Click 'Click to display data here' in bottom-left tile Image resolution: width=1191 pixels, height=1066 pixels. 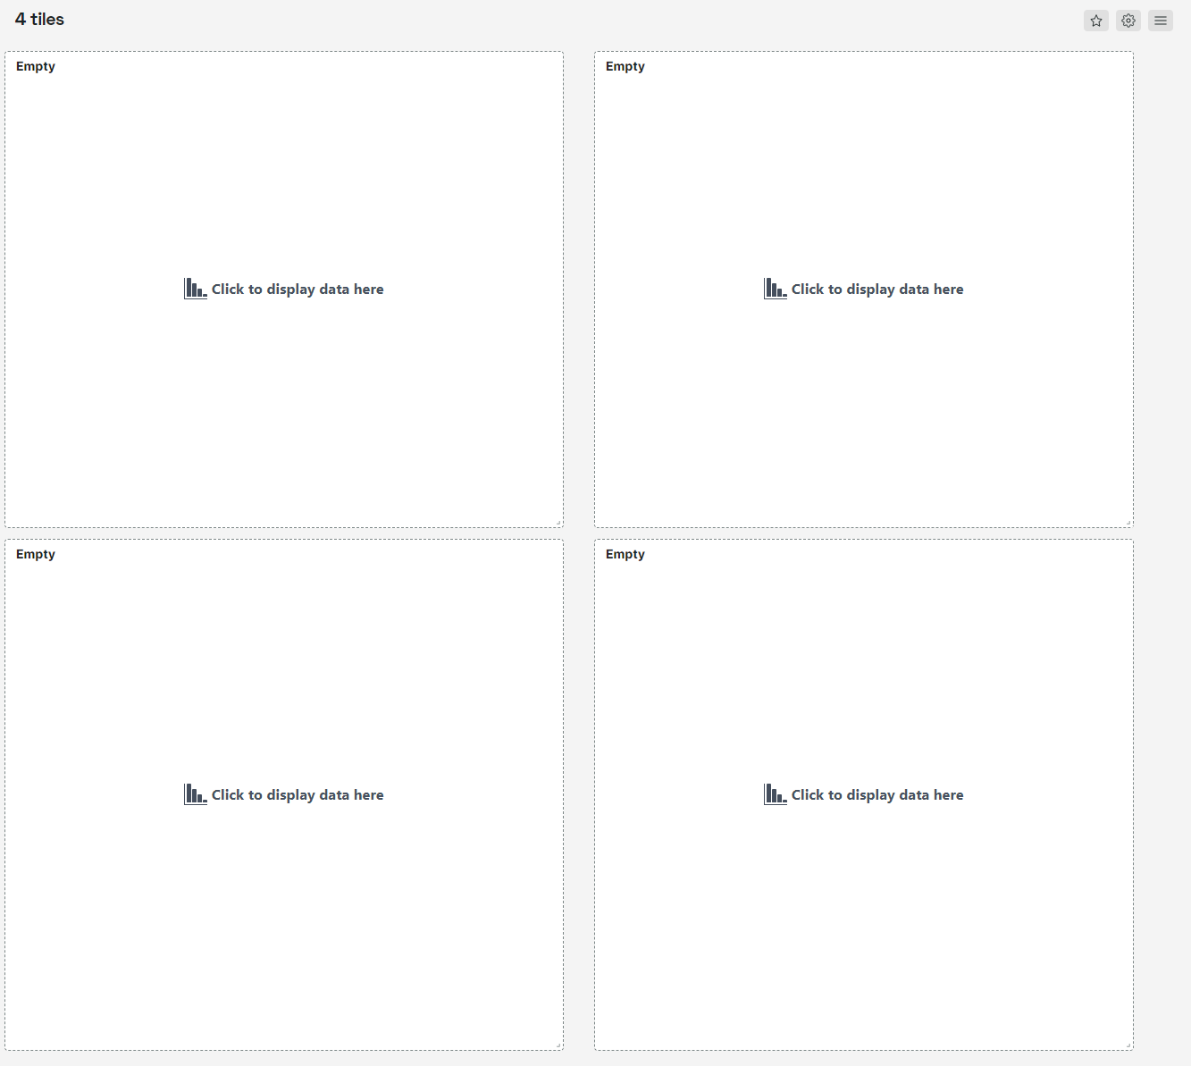point(298,795)
